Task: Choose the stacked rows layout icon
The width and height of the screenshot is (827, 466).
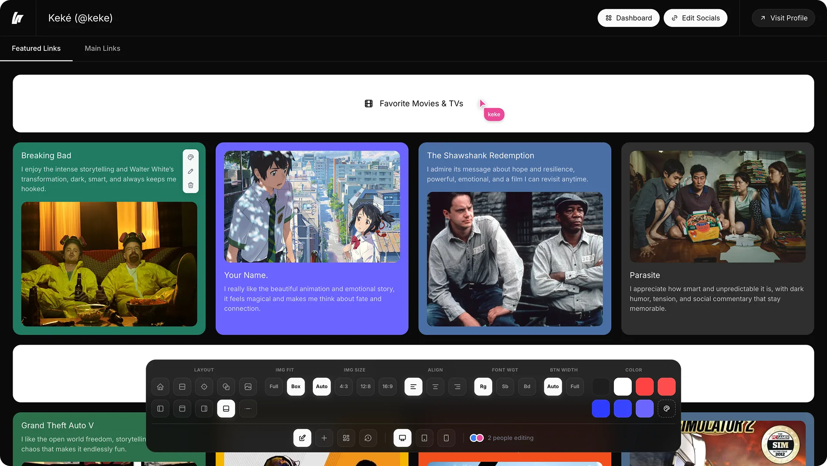Action: tap(182, 386)
